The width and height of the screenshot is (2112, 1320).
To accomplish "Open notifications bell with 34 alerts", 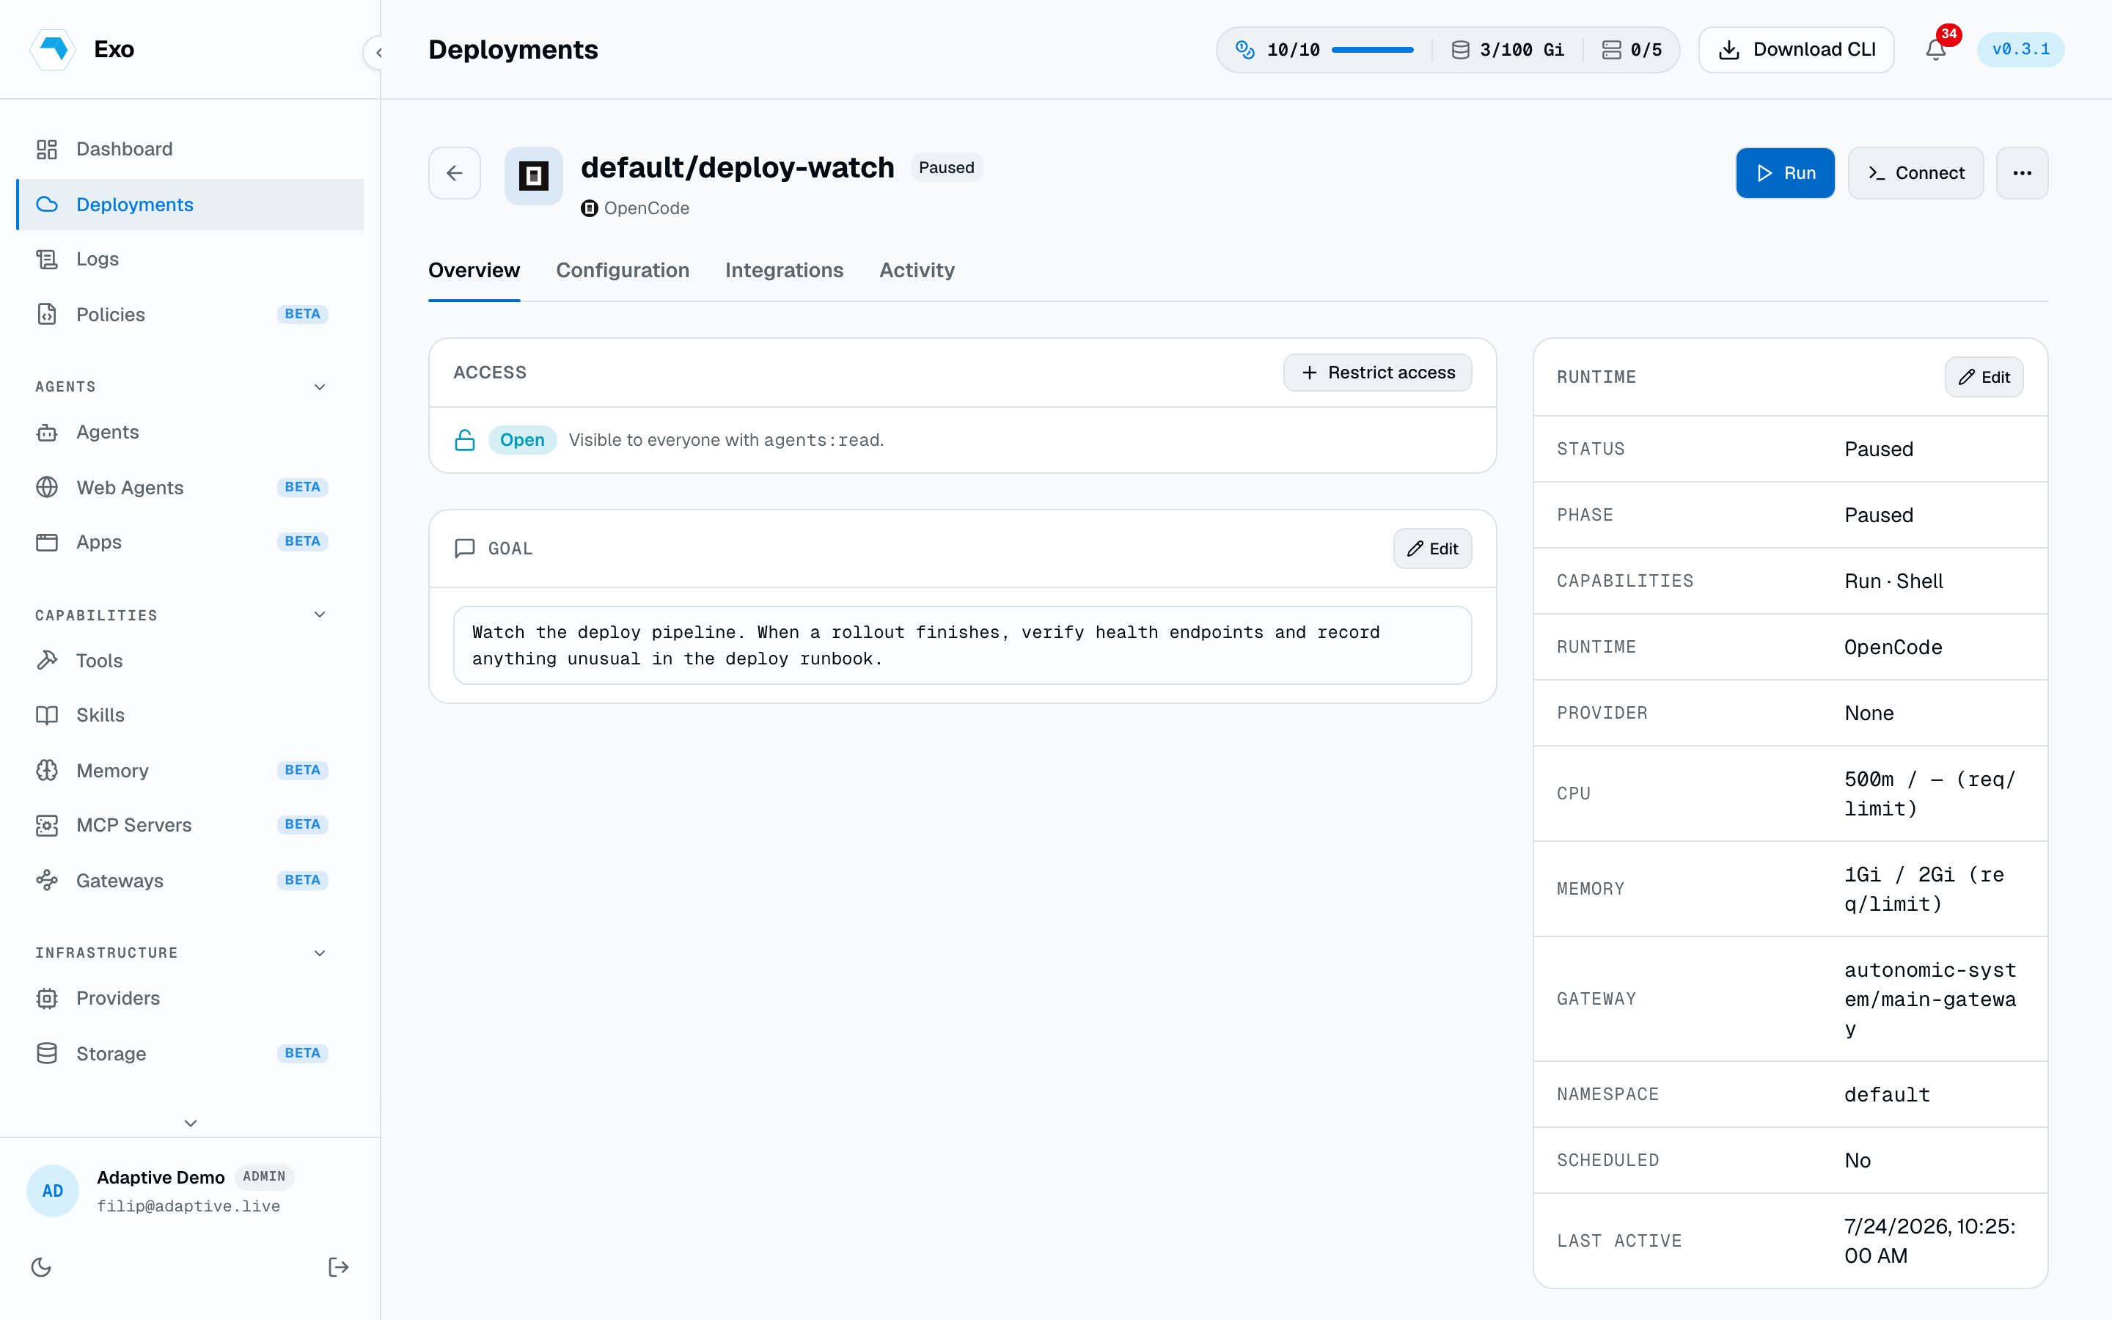I will point(1936,50).
